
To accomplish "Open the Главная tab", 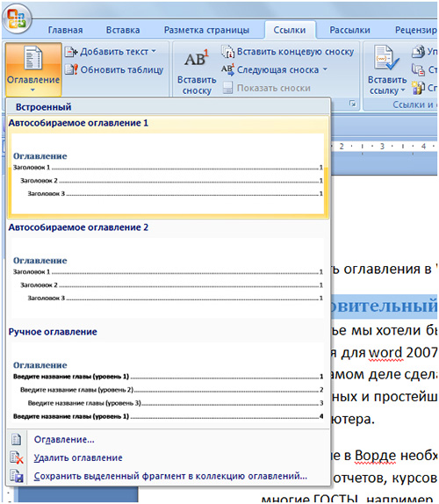I will pyautogui.click(x=65, y=30).
